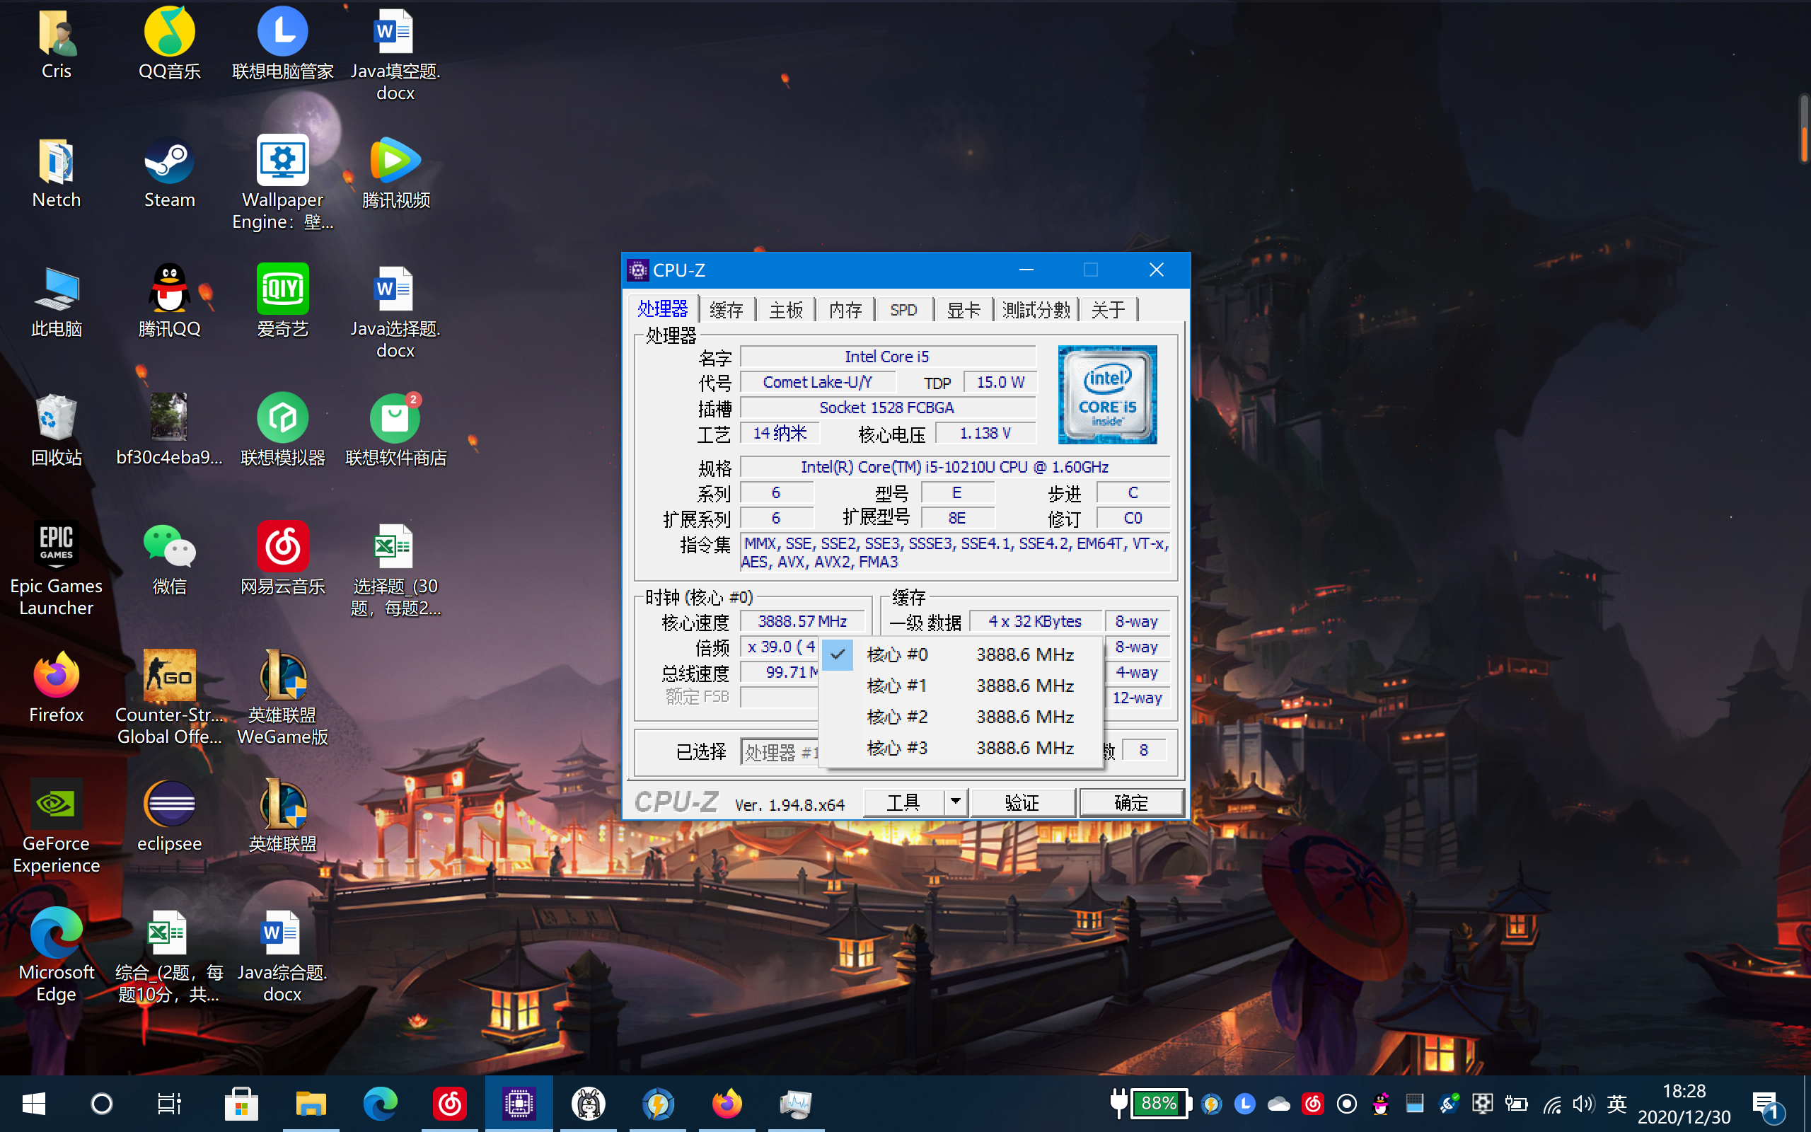Expand the 工具 dropdown arrow
This screenshot has height=1132, width=1811.
pyautogui.click(x=956, y=802)
